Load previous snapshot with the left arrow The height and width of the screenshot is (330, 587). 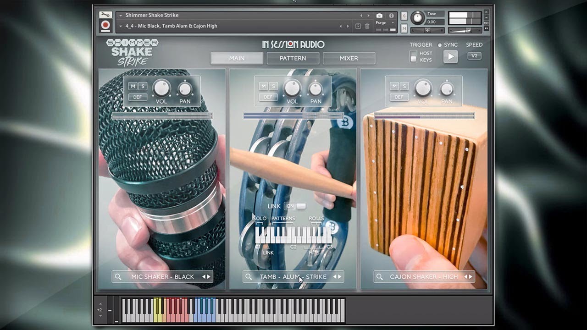(x=341, y=26)
